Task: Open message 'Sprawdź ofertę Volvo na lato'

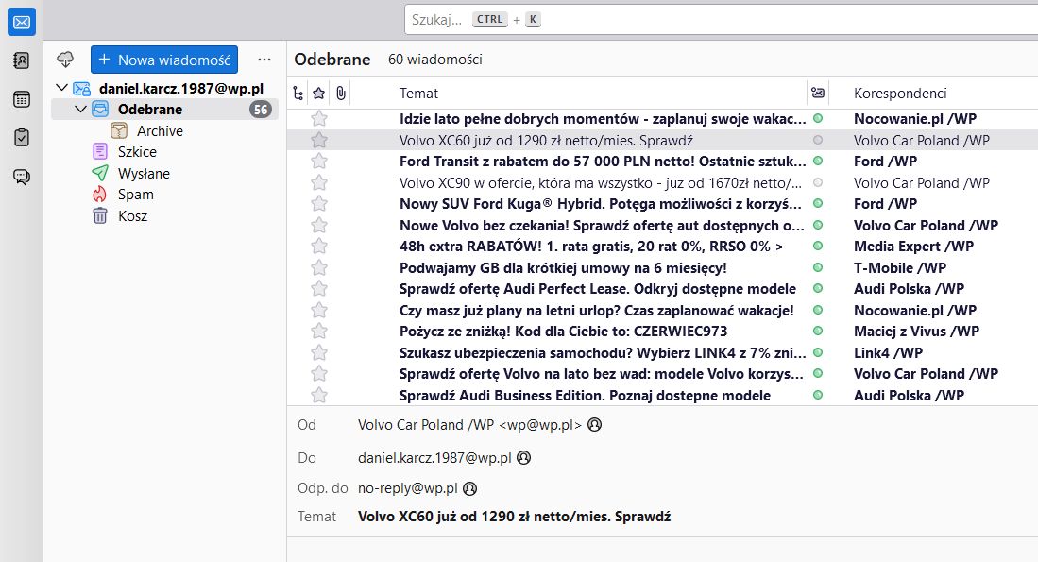Action: [601, 374]
